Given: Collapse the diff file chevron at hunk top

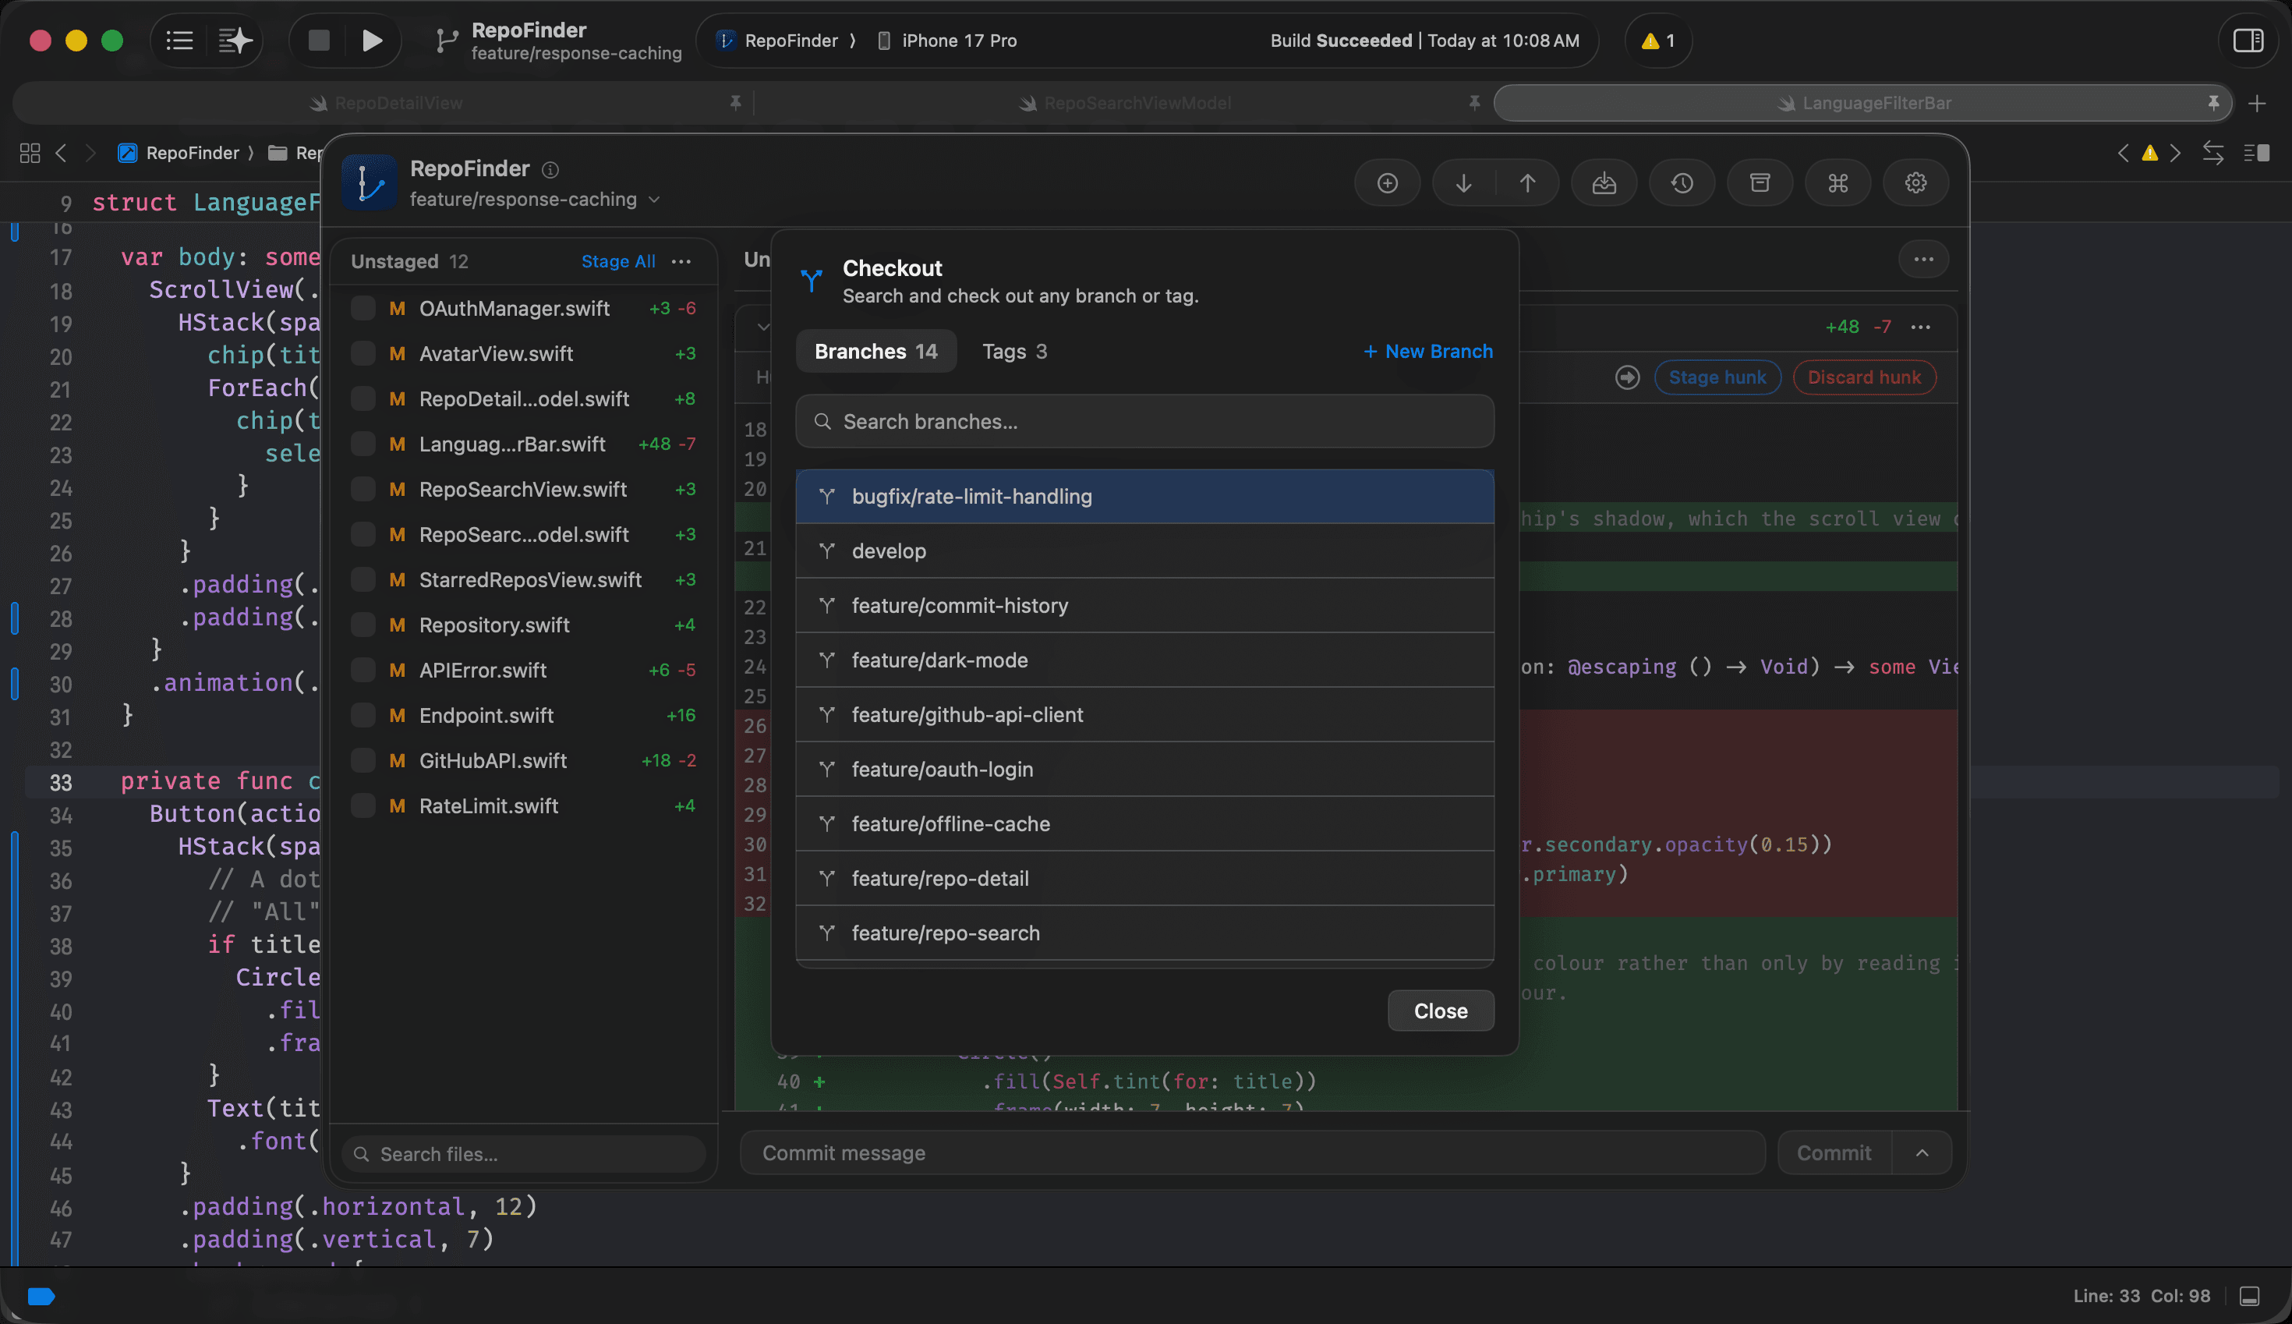Looking at the screenshot, I should [x=762, y=327].
